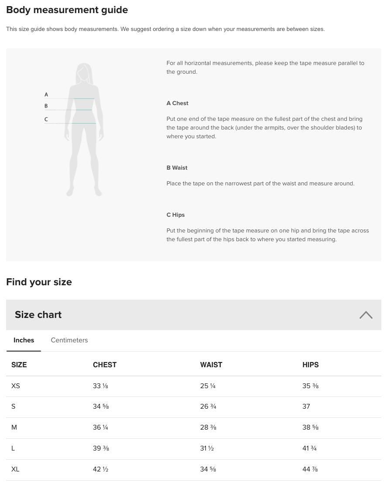387x485 pixels.
Task: Select the Inches tab
Action: [x=24, y=340]
